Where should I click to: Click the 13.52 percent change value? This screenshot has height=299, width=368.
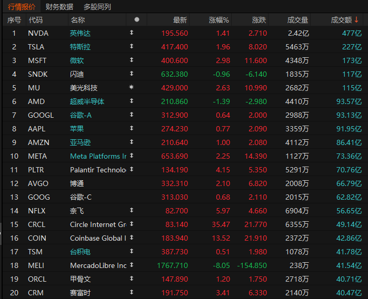[x=221, y=238]
